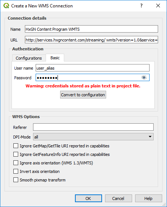Close the WMS Connection dialog
167x207 pixels.
[158, 6]
